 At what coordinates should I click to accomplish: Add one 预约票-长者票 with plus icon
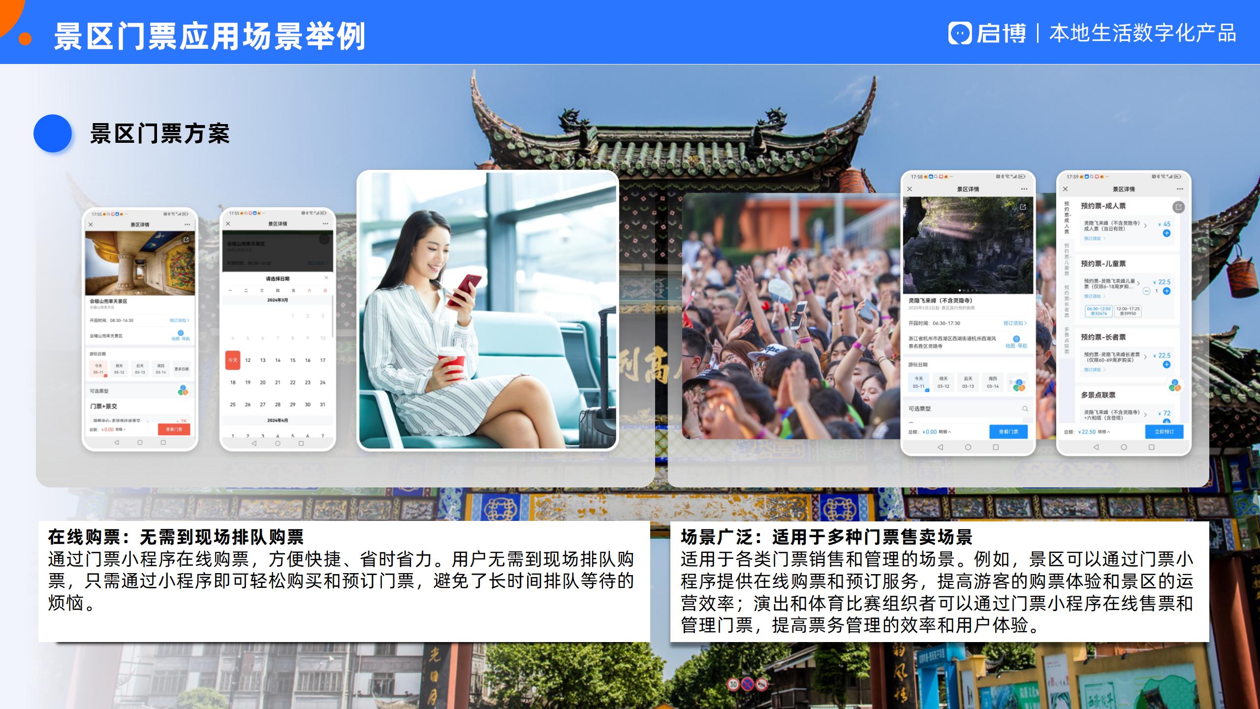click(x=1166, y=365)
